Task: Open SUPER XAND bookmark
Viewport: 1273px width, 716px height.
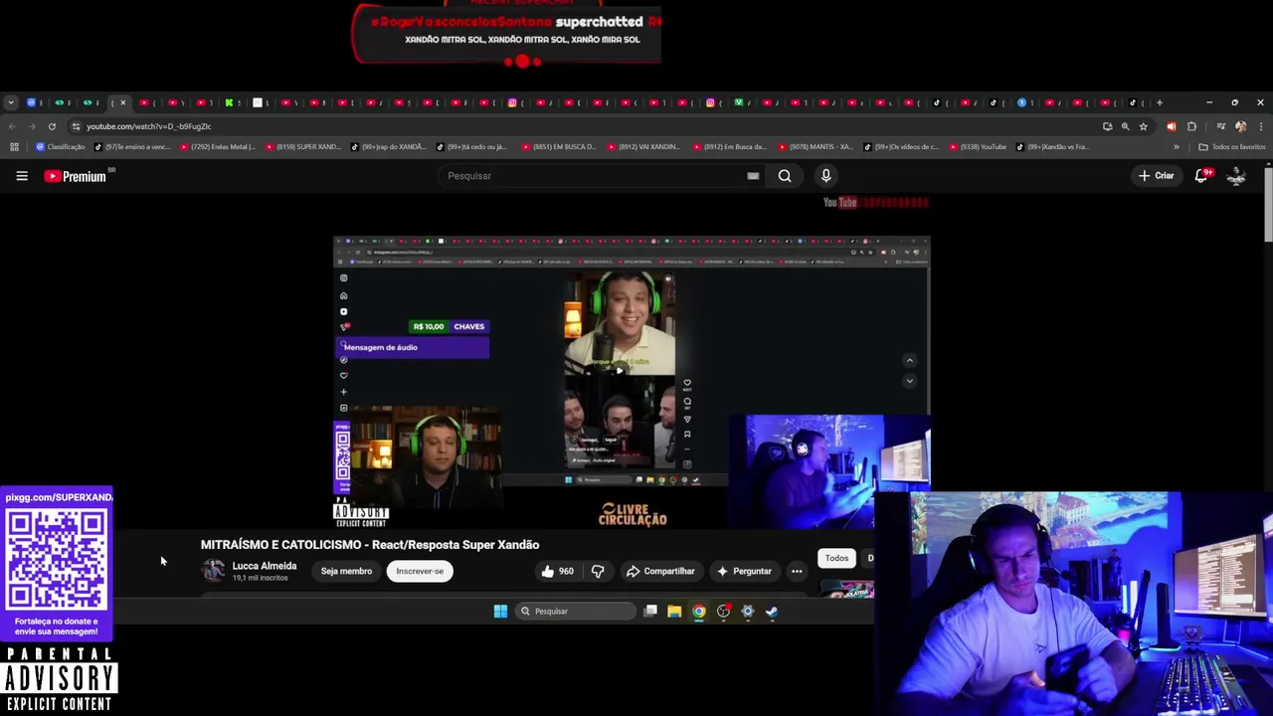Action: [302, 147]
